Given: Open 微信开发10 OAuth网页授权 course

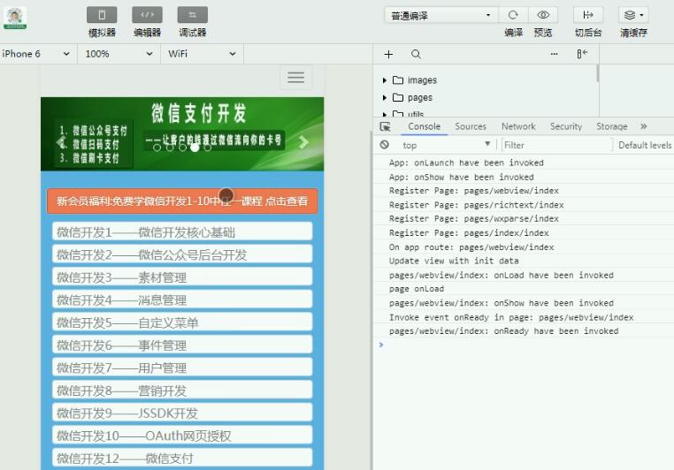Looking at the screenshot, I should tap(182, 436).
